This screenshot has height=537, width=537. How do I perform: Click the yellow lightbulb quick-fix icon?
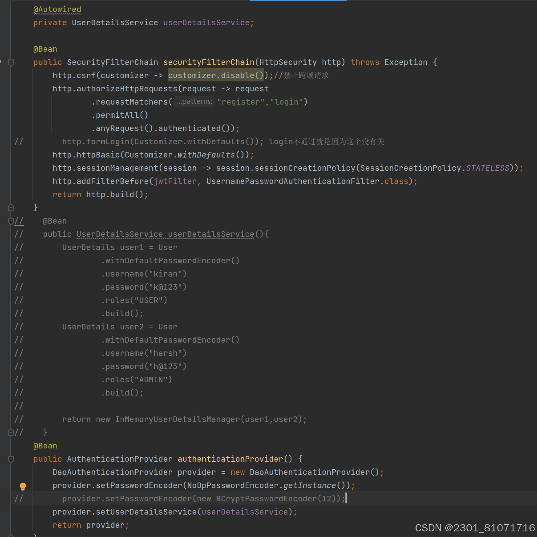pyautogui.click(x=23, y=486)
